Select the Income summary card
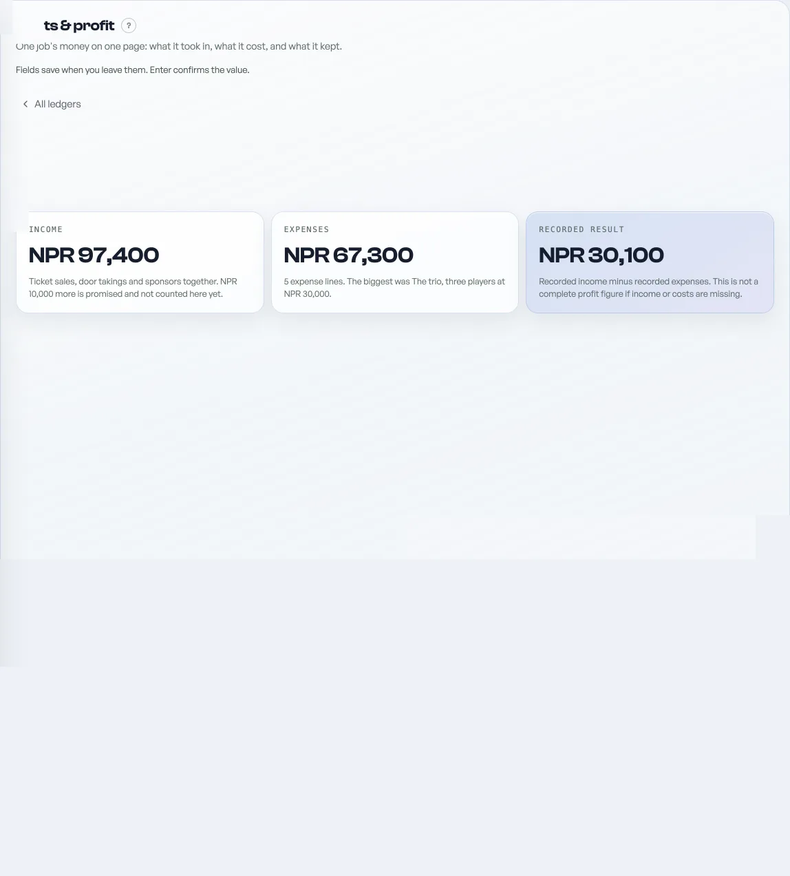 140,262
